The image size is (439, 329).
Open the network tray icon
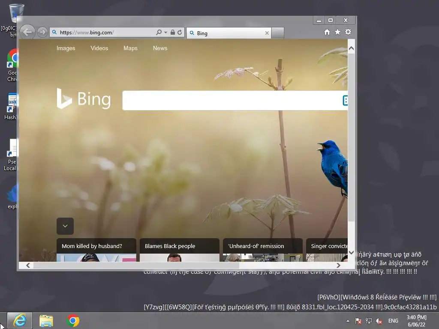(369, 321)
